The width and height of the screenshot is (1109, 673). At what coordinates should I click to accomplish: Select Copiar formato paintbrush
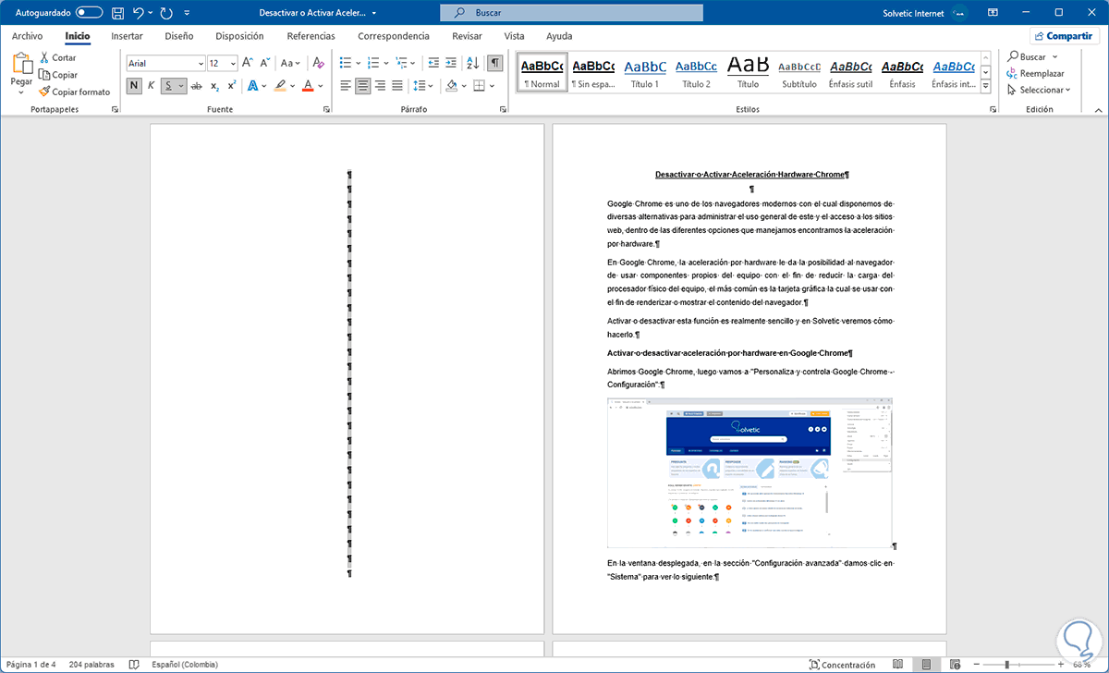tap(74, 92)
